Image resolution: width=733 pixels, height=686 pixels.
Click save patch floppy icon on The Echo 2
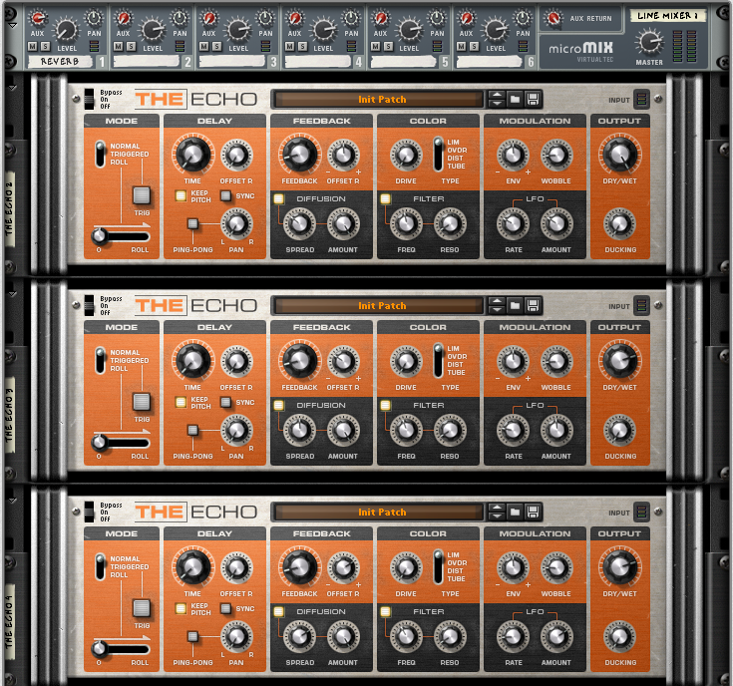click(534, 99)
